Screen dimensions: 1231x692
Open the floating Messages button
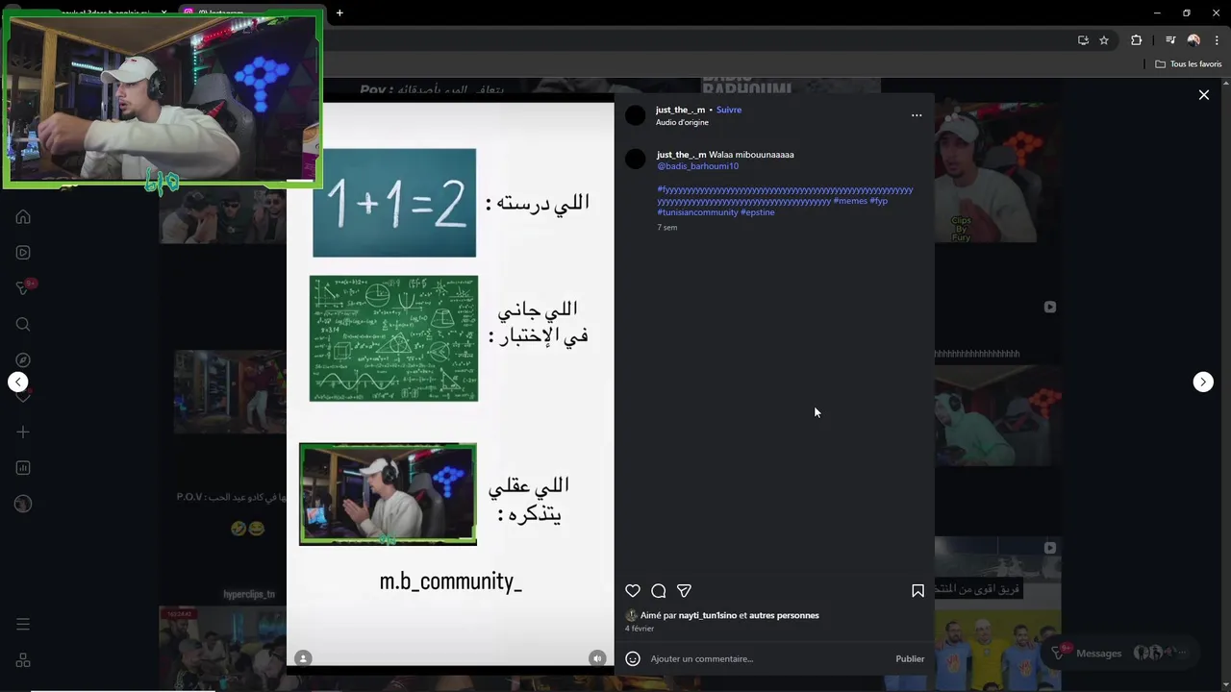1122,653
